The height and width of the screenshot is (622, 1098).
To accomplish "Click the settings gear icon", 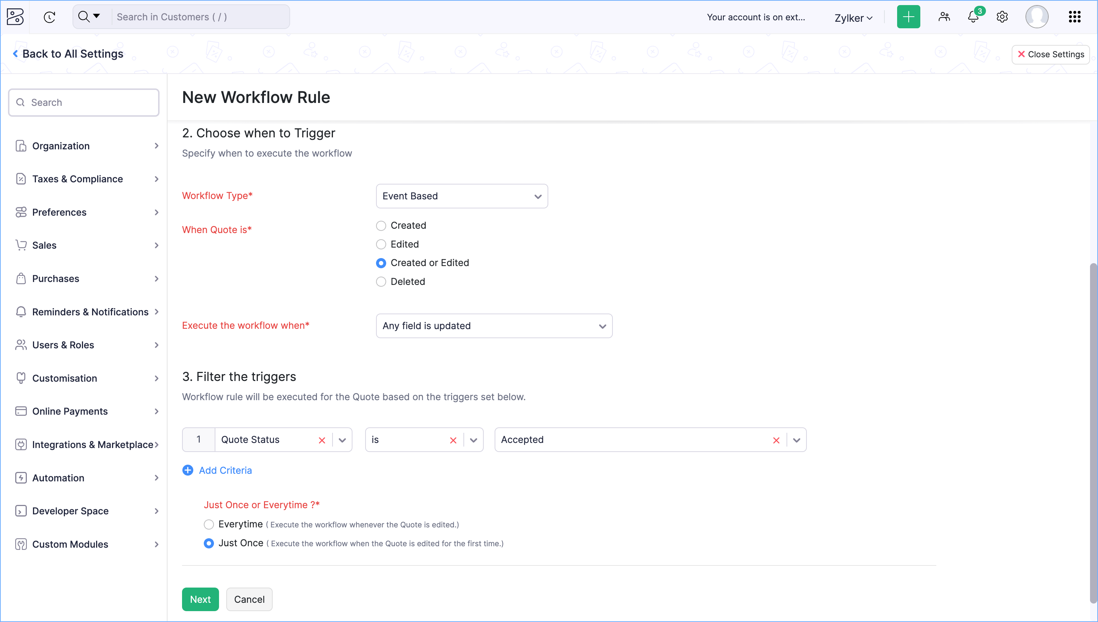I will (1002, 17).
